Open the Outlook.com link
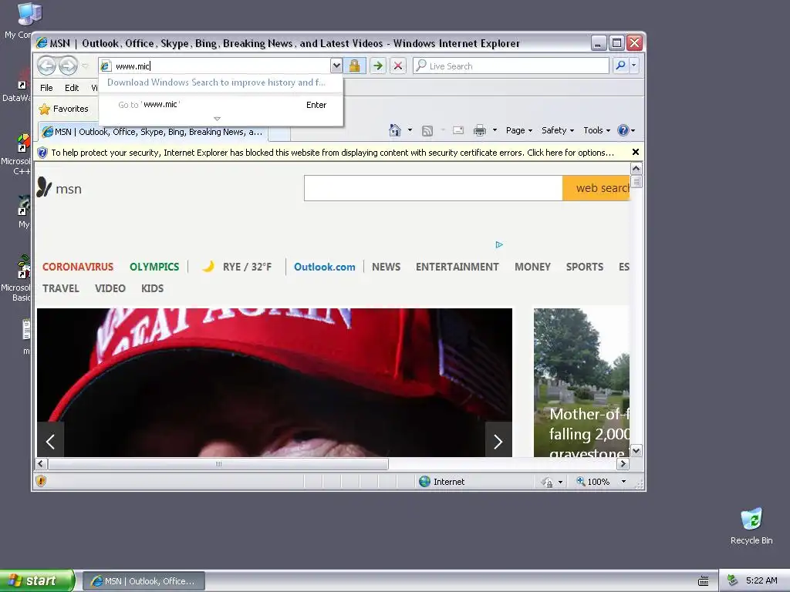Image resolution: width=790 pixels, height=592 pixels. coord(325,267)
